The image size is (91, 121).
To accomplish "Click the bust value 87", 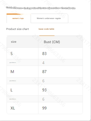I will pos(44,72).
